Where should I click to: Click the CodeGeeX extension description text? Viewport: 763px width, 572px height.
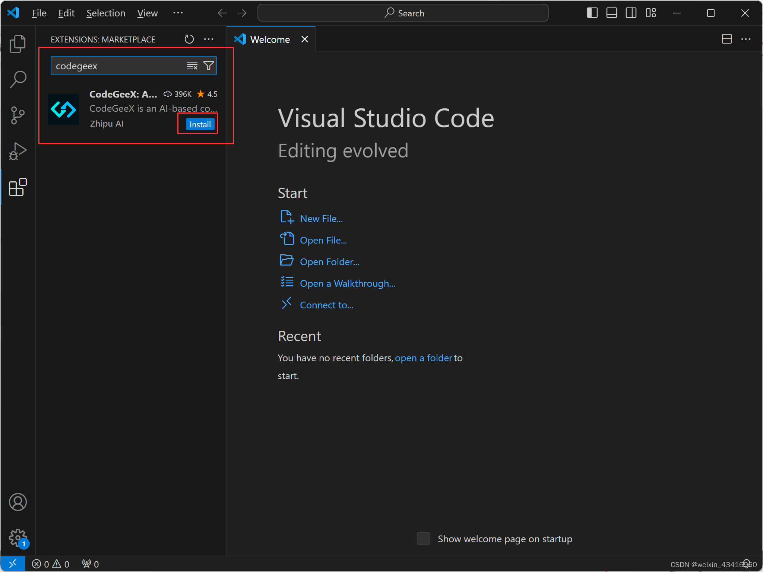(x=153, y=108)
